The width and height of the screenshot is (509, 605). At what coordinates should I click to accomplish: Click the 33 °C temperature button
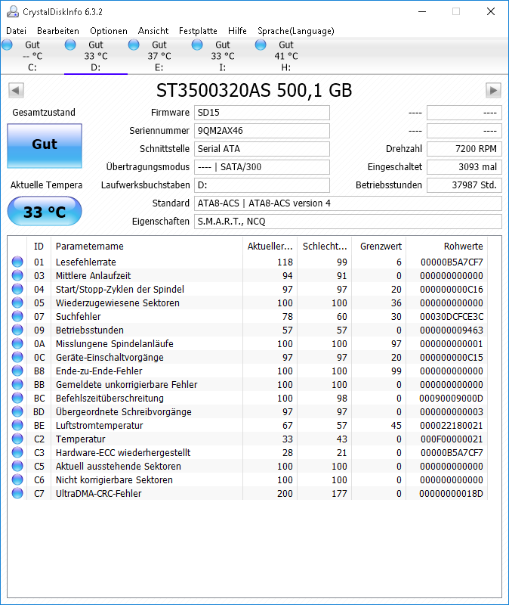pos(45,211)
